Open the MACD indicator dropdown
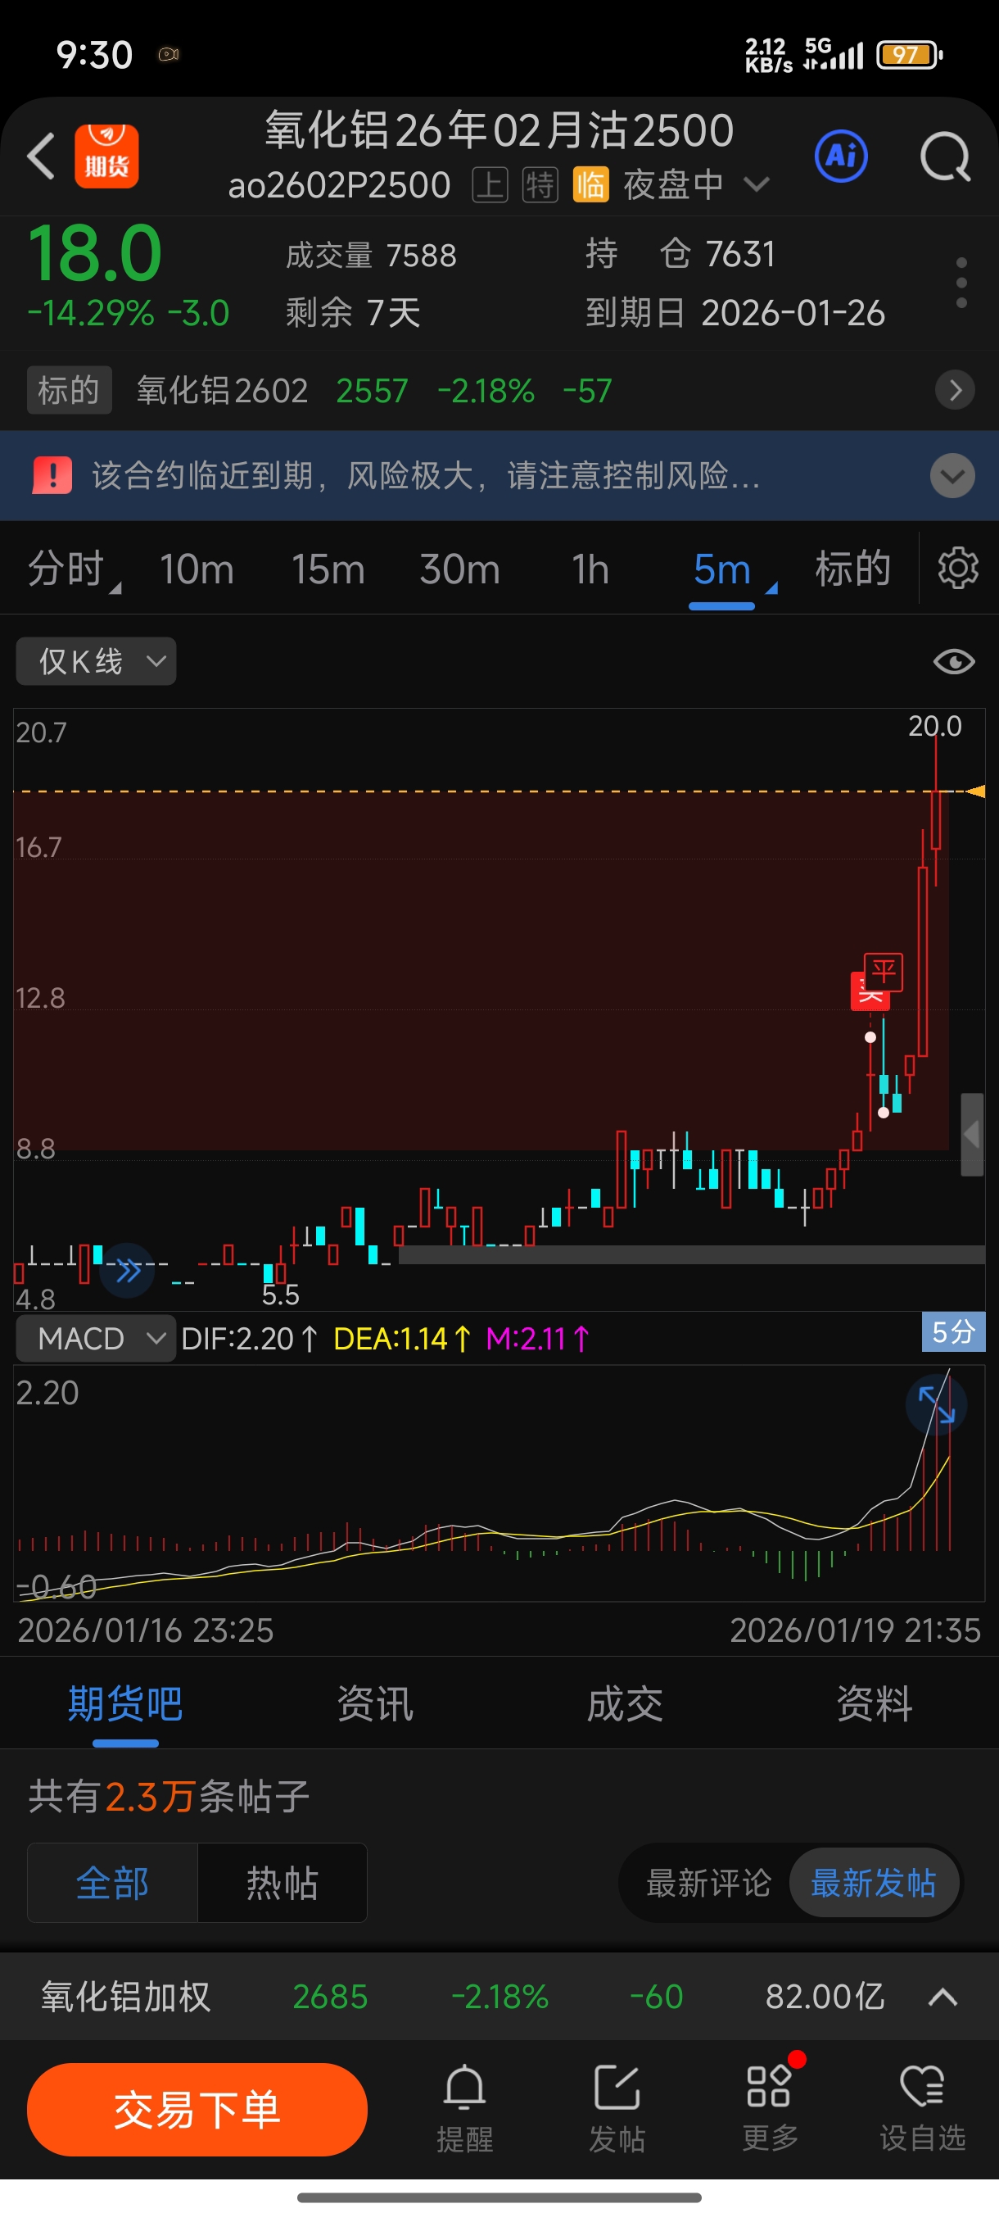This screenshot has height=2222, width=999. point(96,1339)
